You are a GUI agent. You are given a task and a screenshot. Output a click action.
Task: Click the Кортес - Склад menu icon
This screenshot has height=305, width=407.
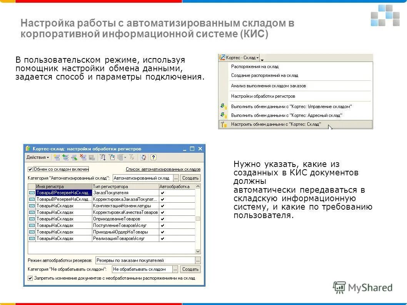coord(222,58)
